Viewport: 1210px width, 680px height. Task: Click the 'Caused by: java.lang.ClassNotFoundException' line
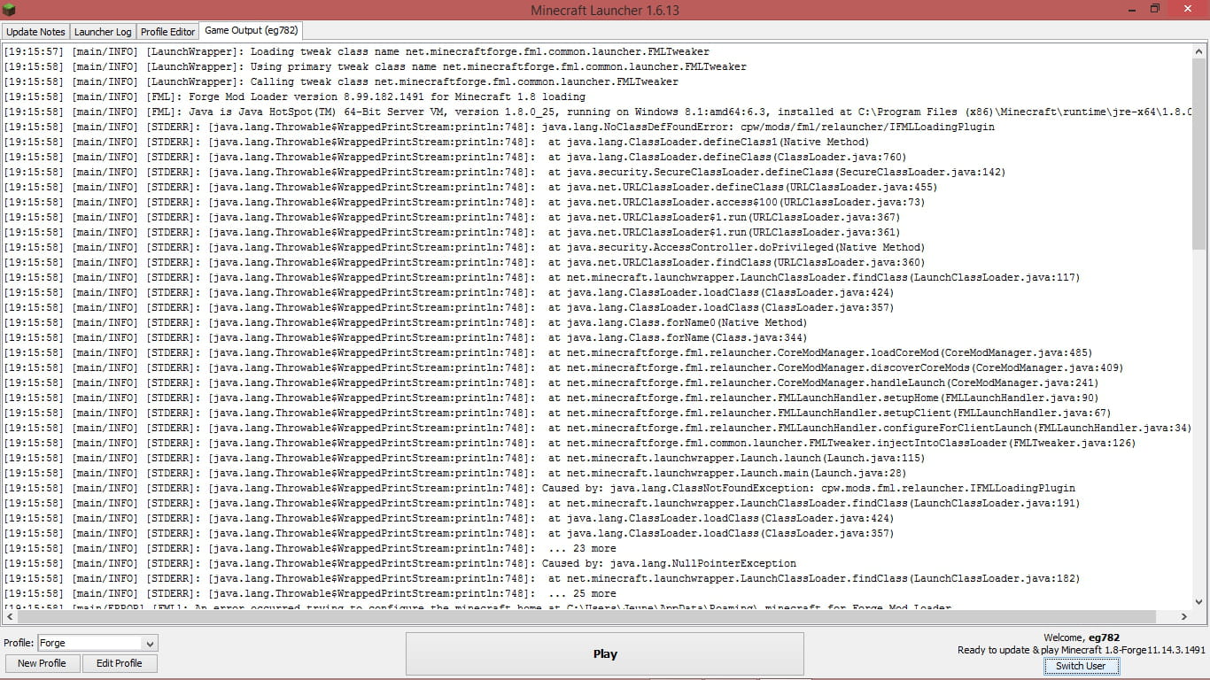(539, 488)
